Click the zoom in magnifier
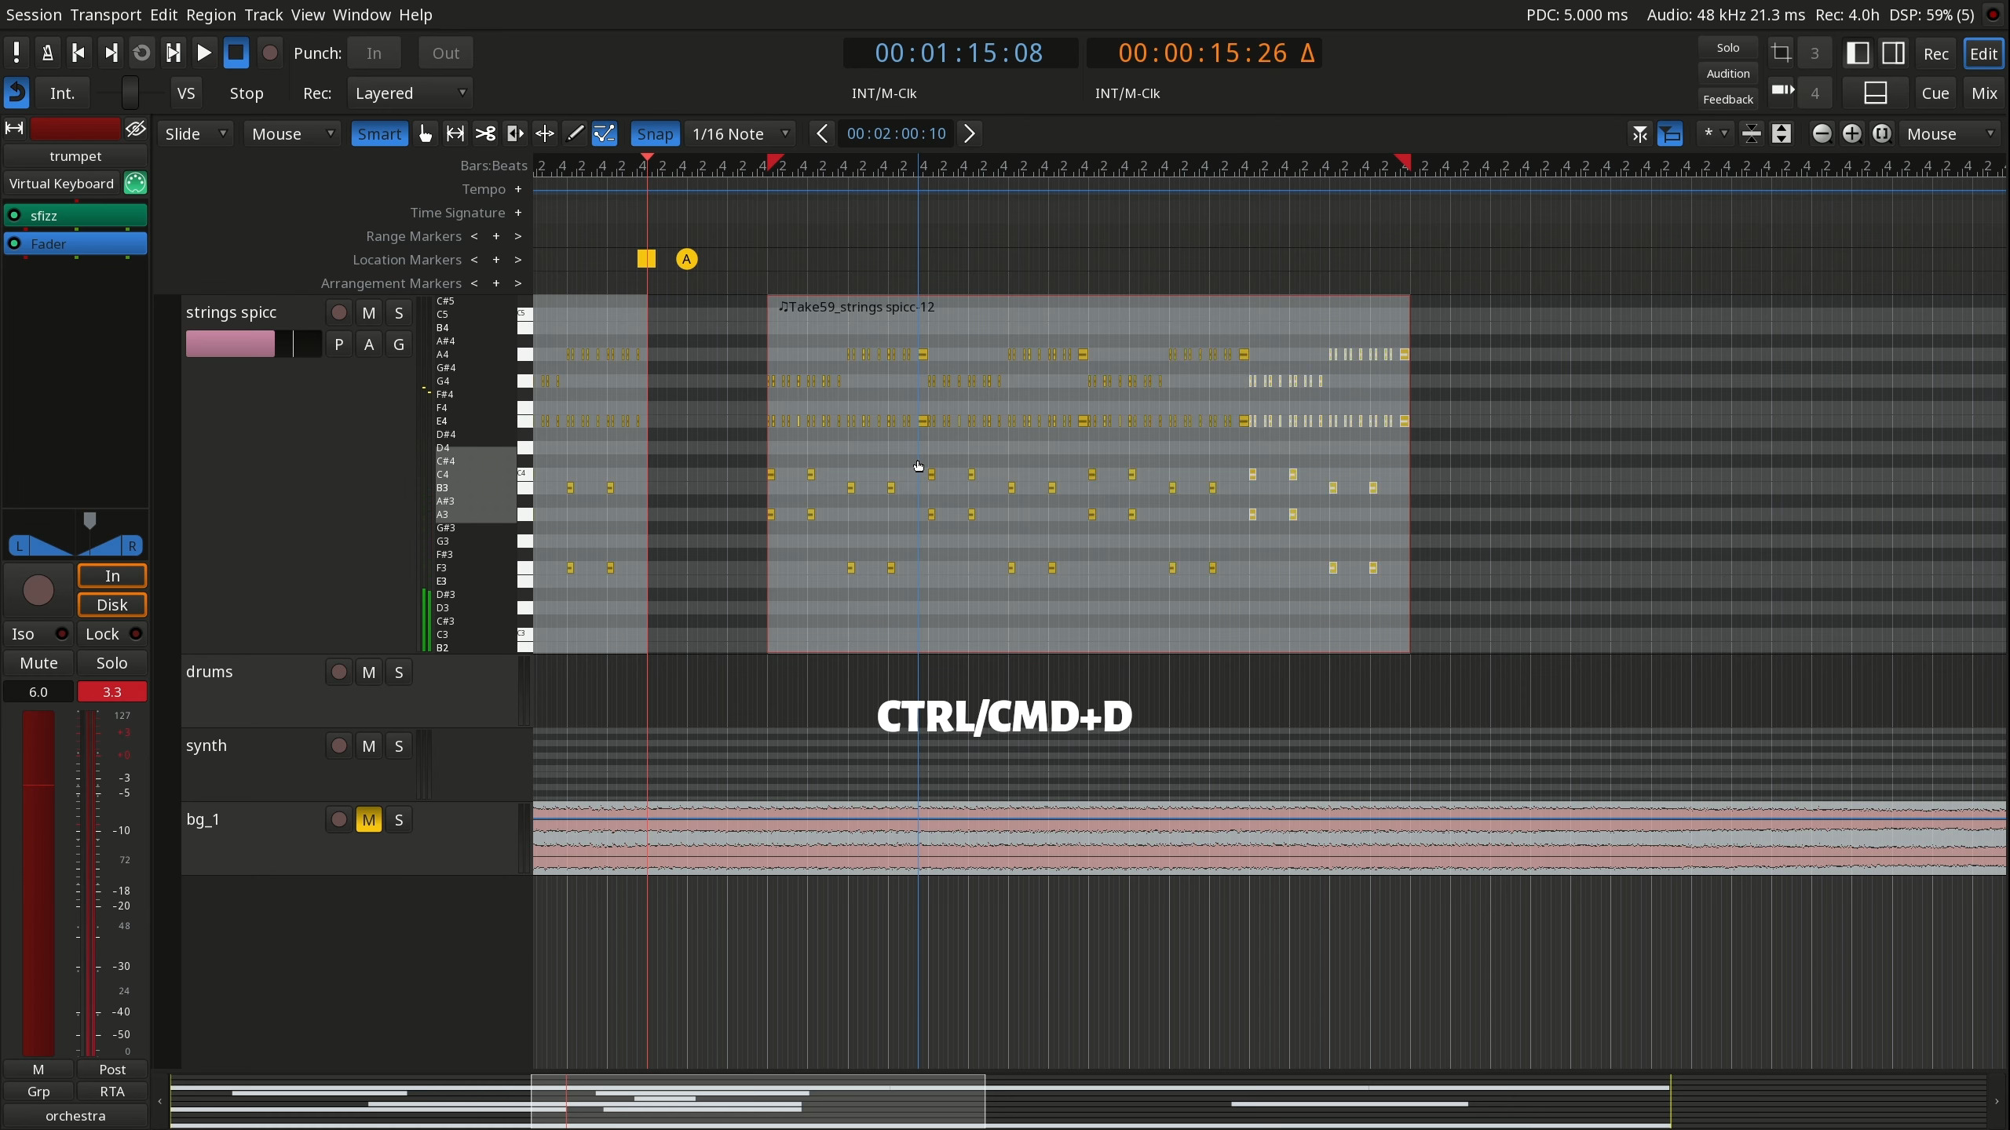 coord(1851,133)
